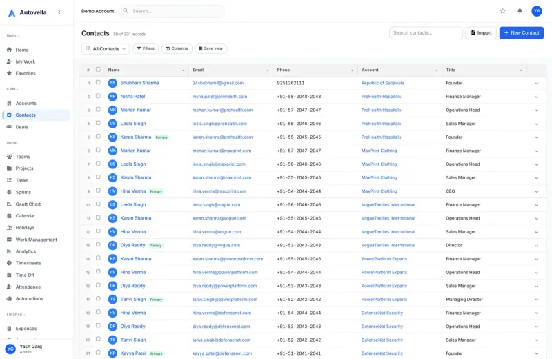Click the Attendance icon in sidebar
The width and height of the screenshot is (552, 359).
click(x=9, y=287)
